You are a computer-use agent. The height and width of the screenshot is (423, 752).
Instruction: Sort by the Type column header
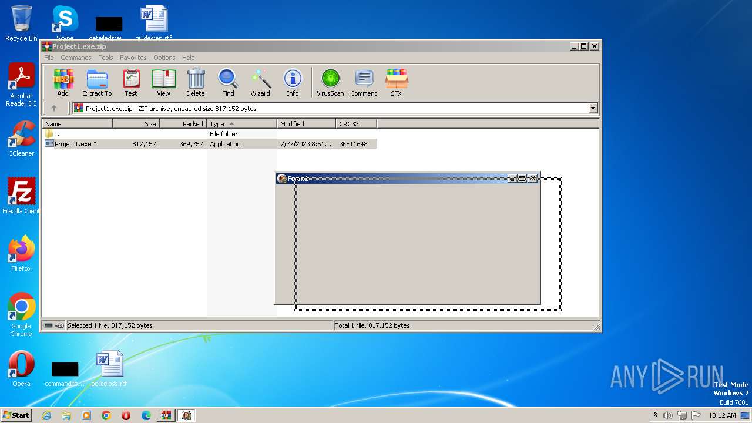click(241, 124)
